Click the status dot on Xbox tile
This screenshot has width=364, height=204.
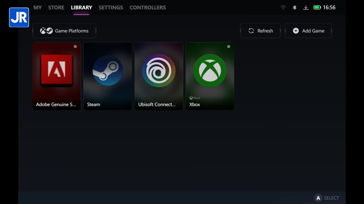tap(228, 47)
